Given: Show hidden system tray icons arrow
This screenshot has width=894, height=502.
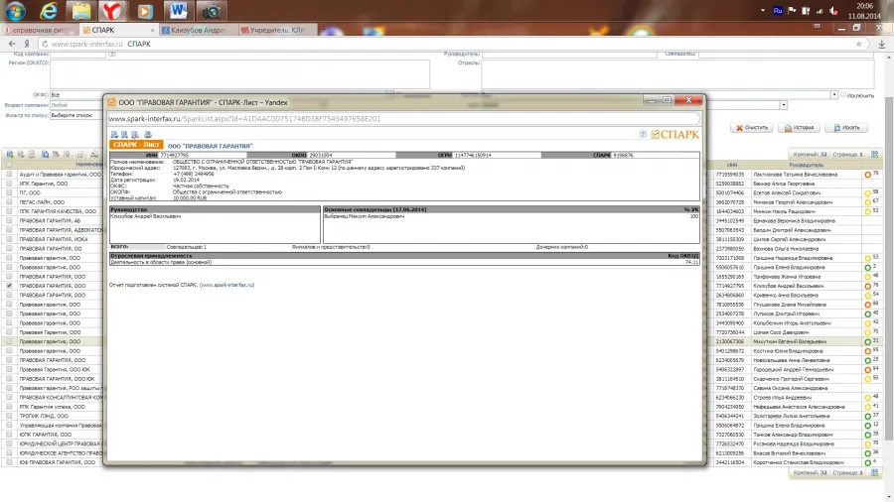Looking at the screenshot, I should click(763, 11).
